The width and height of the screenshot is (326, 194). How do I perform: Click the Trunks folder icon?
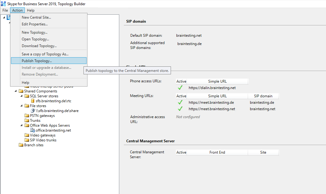[27, 121]
